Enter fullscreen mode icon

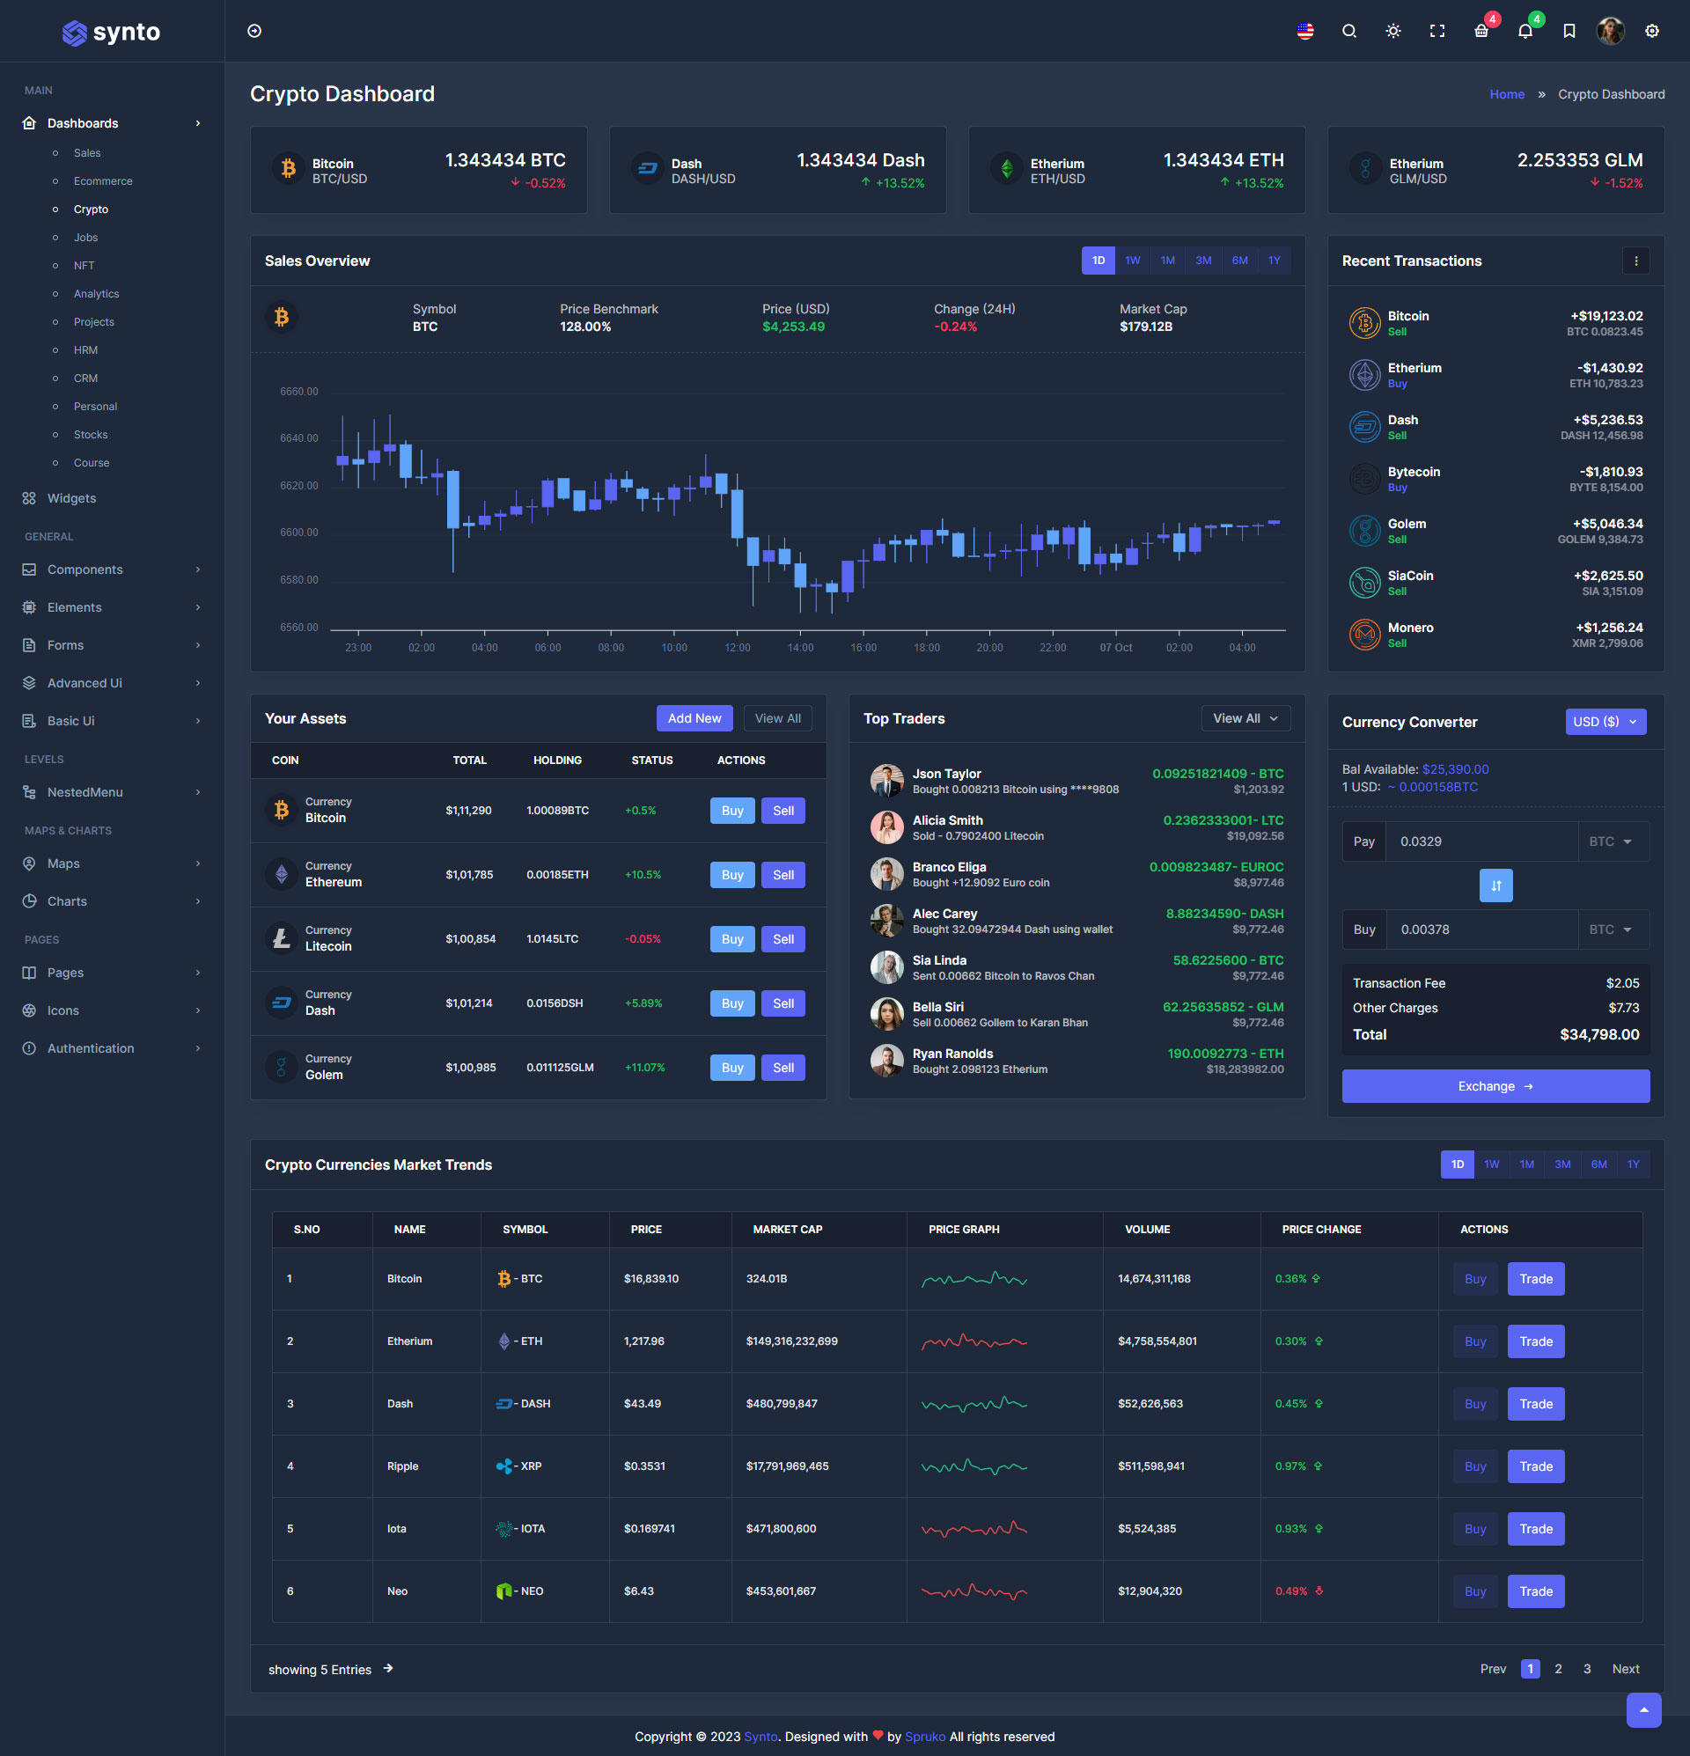pyautogui.click(x=1436, y=32)
